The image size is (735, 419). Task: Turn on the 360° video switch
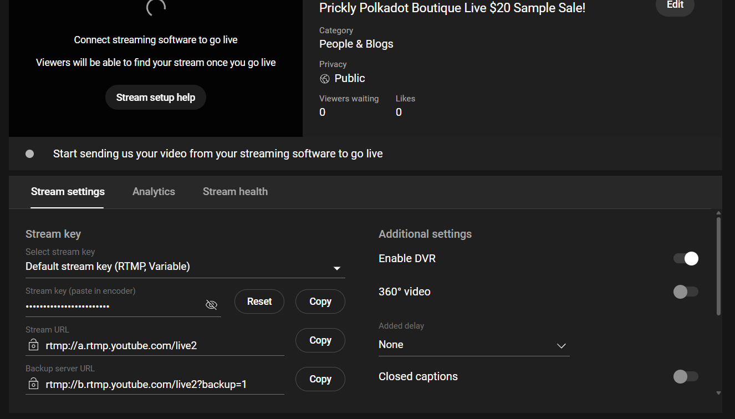pos(686,292)
